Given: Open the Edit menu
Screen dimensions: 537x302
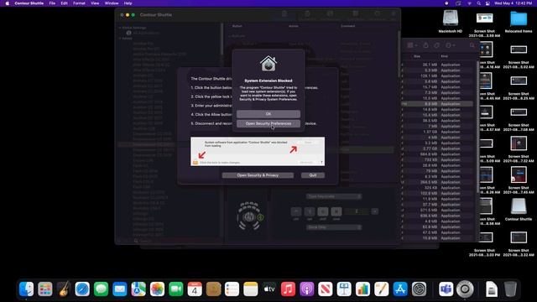Looking at the screenshot, I should [64, 3].
